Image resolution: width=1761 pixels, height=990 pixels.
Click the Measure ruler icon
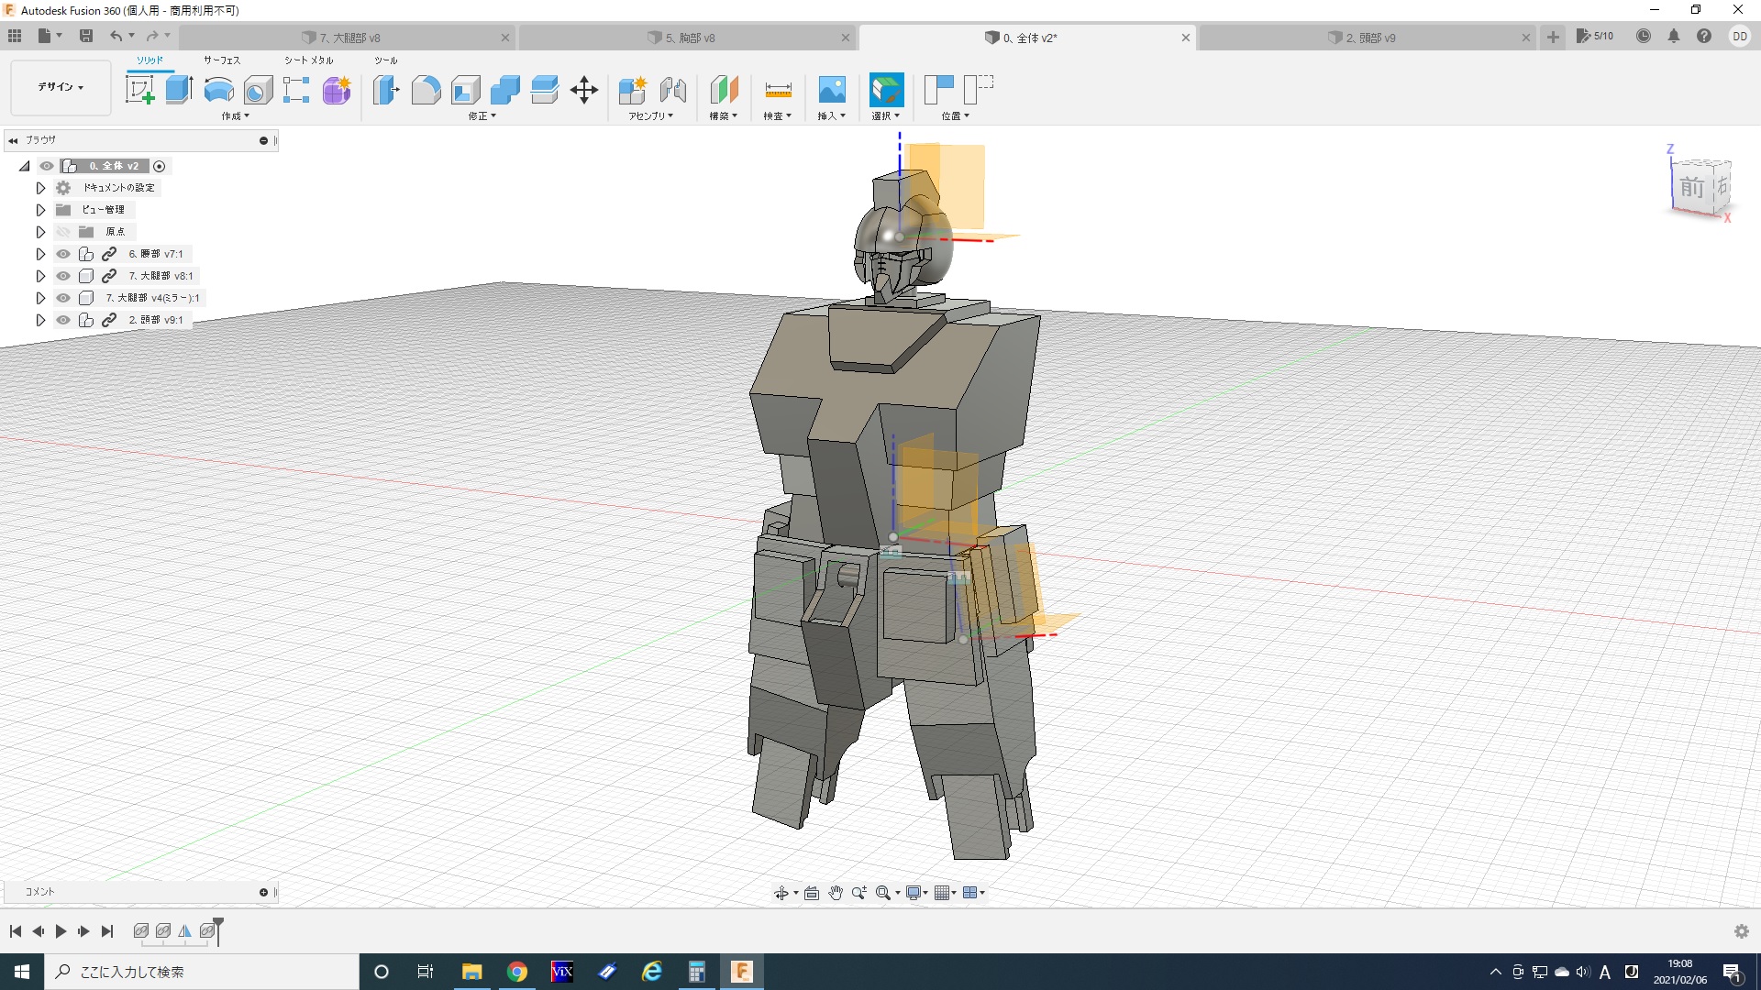pyautogui.click(x=778, y=90)
